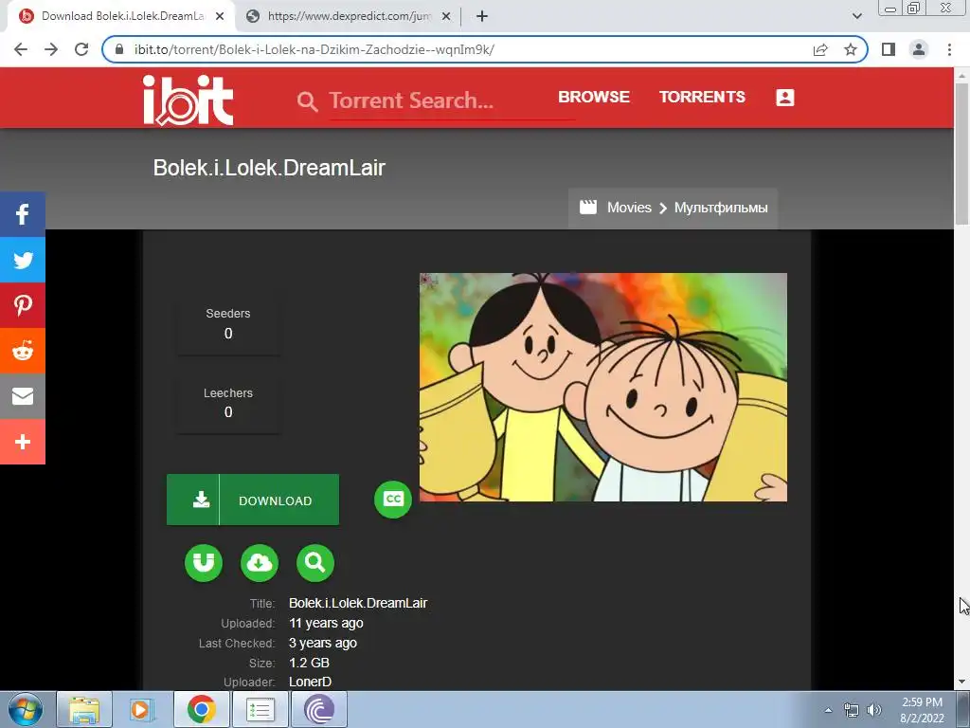Open File Explorer from taskbar
This screenshot has width=970, height=728.
(84, 709)
